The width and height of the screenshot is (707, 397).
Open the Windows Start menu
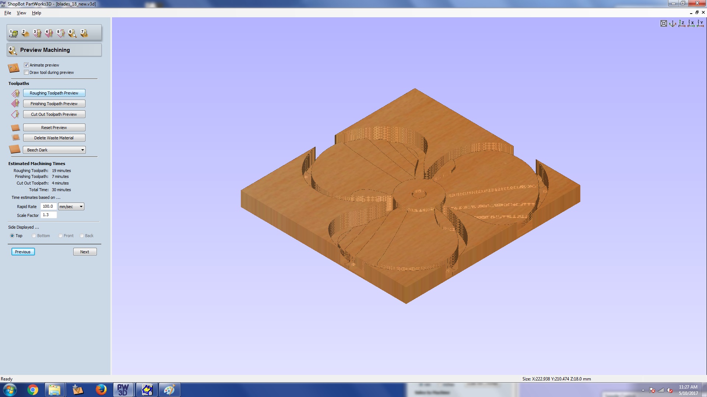[10, 390]
